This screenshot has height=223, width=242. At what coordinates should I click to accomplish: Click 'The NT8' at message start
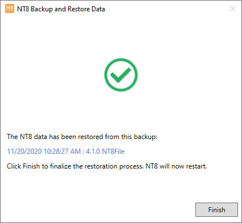[x=19, y=137]
